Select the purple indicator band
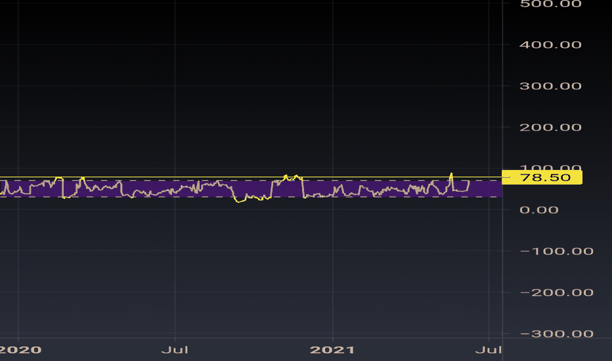The image size is (612, 361). pos(251,188)
